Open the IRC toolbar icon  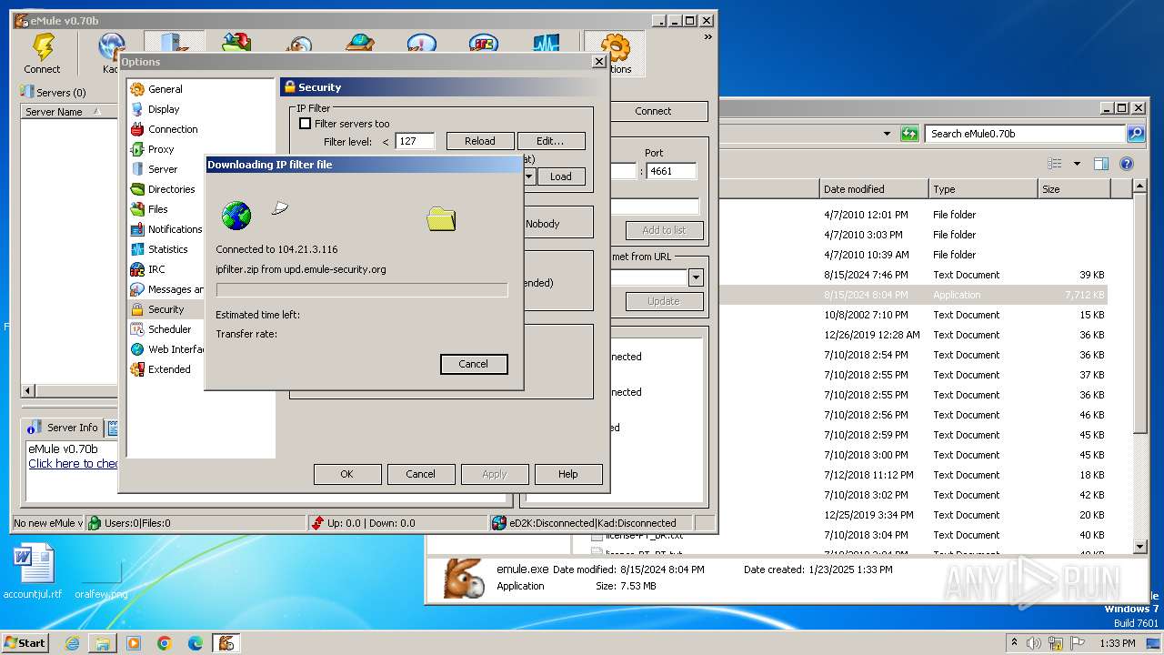click(484, 44)
